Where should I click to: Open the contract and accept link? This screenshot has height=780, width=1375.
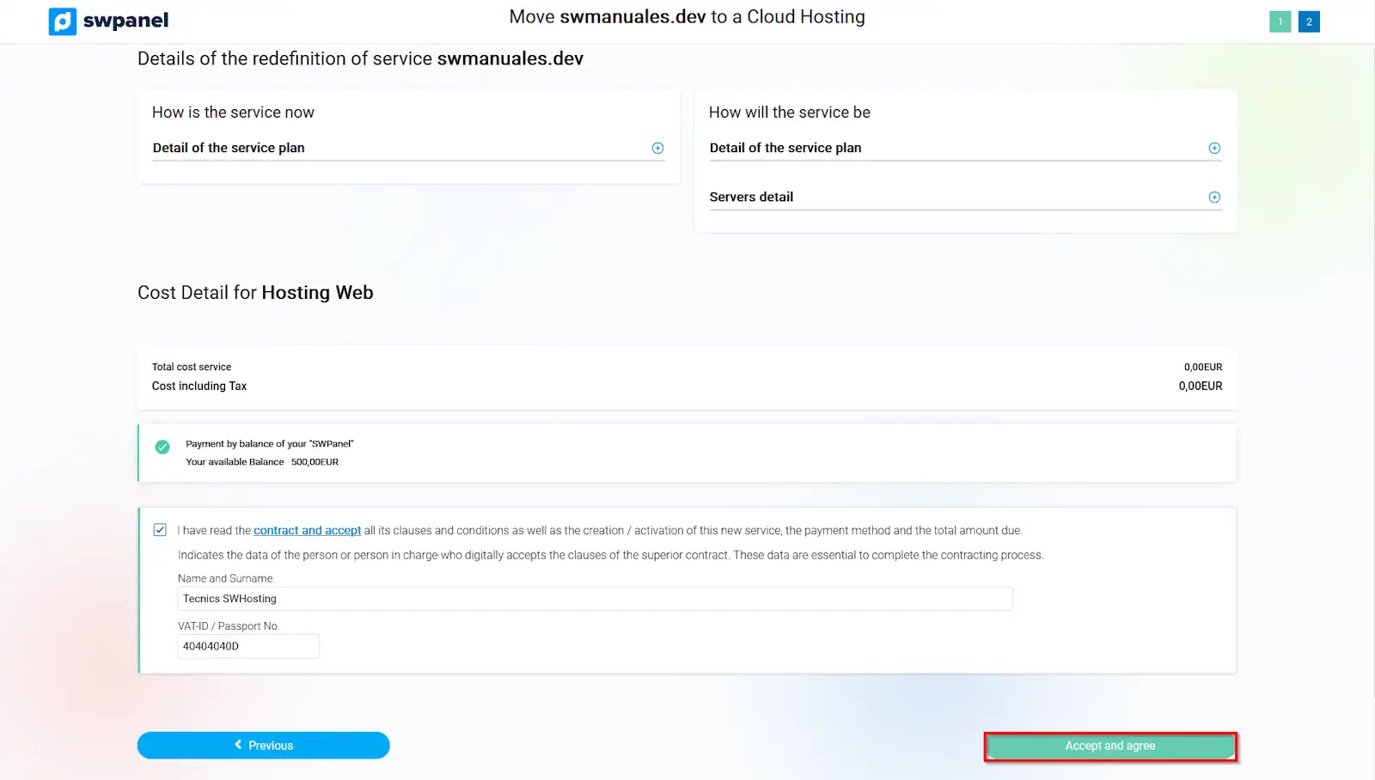click(307, 530)
